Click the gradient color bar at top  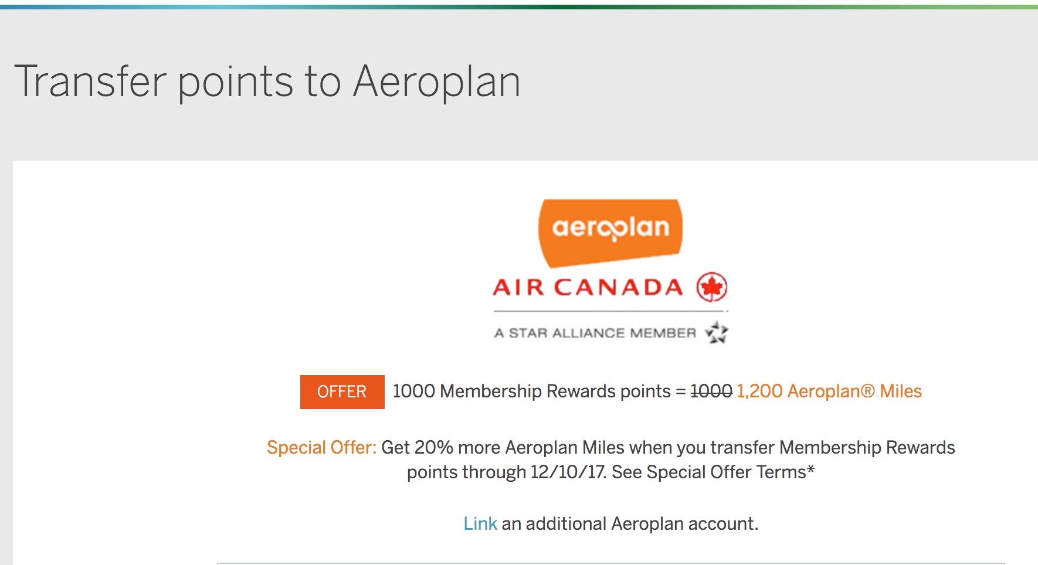click(x=519, y=7)
